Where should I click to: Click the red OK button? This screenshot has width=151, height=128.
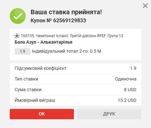coord(42,114)
